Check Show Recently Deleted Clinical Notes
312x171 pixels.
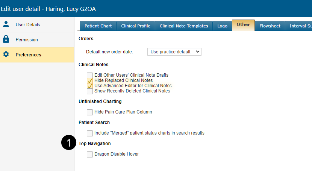[x=90, y=91]
